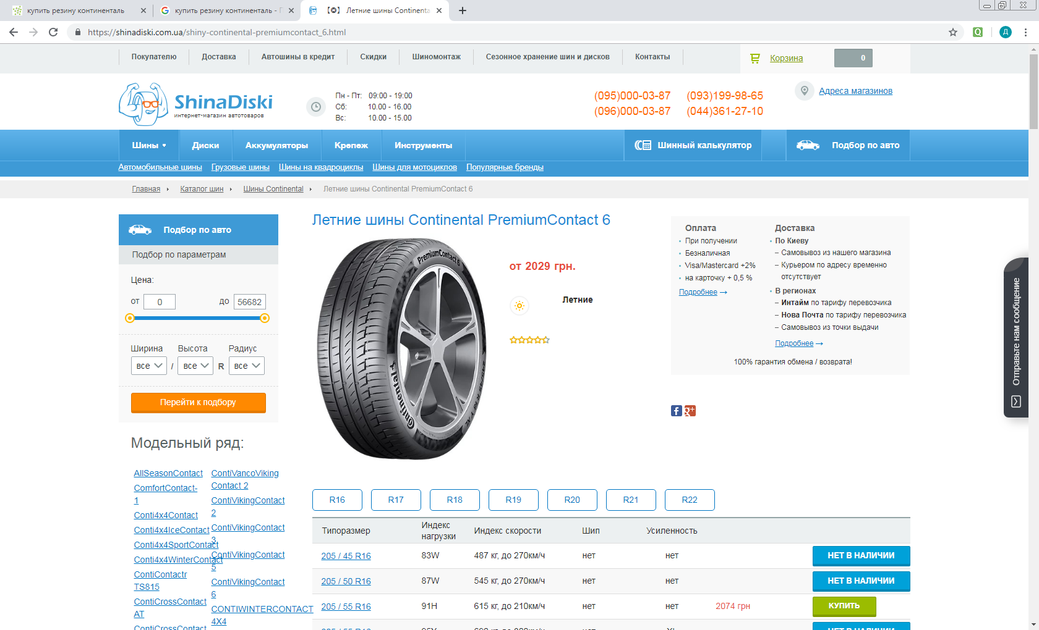Click the star rating of the tire
This screenshot has width=1039, height=630.
529,340
